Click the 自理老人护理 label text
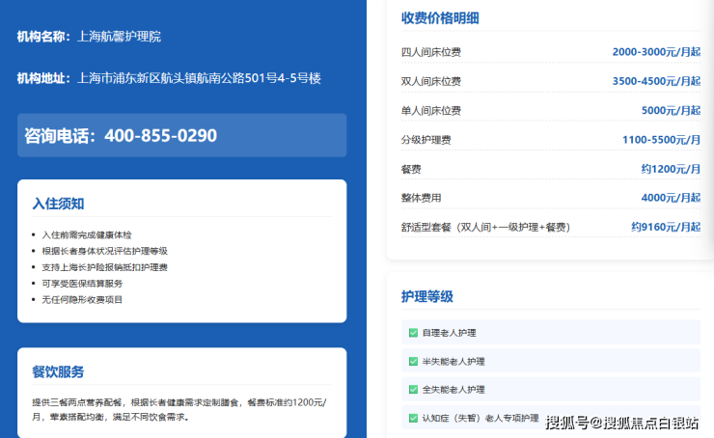Image resolution: width=714 pixels, height=438 pixels. click(449, 333)
